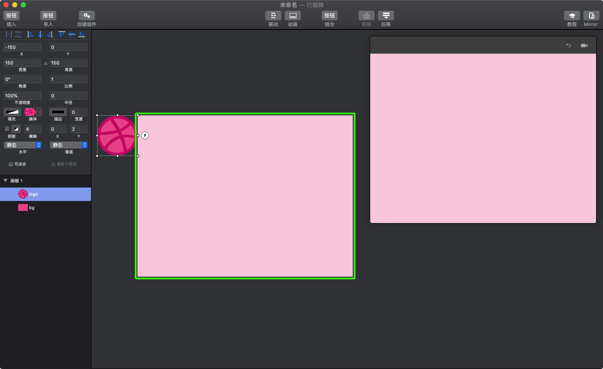
Task: Align layers to vertical middle
Action: 72,34
